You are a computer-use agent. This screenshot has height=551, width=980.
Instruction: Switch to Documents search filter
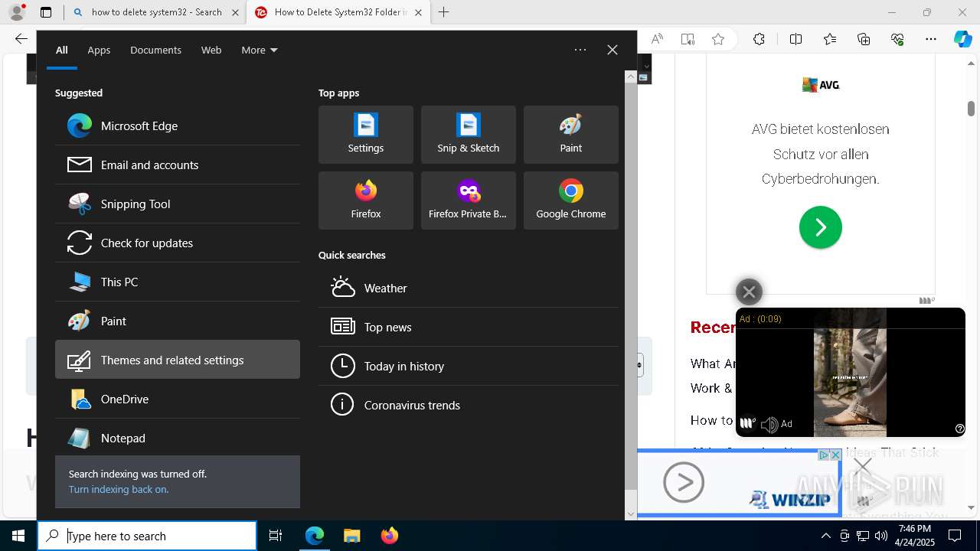click(x=155, y=50)
